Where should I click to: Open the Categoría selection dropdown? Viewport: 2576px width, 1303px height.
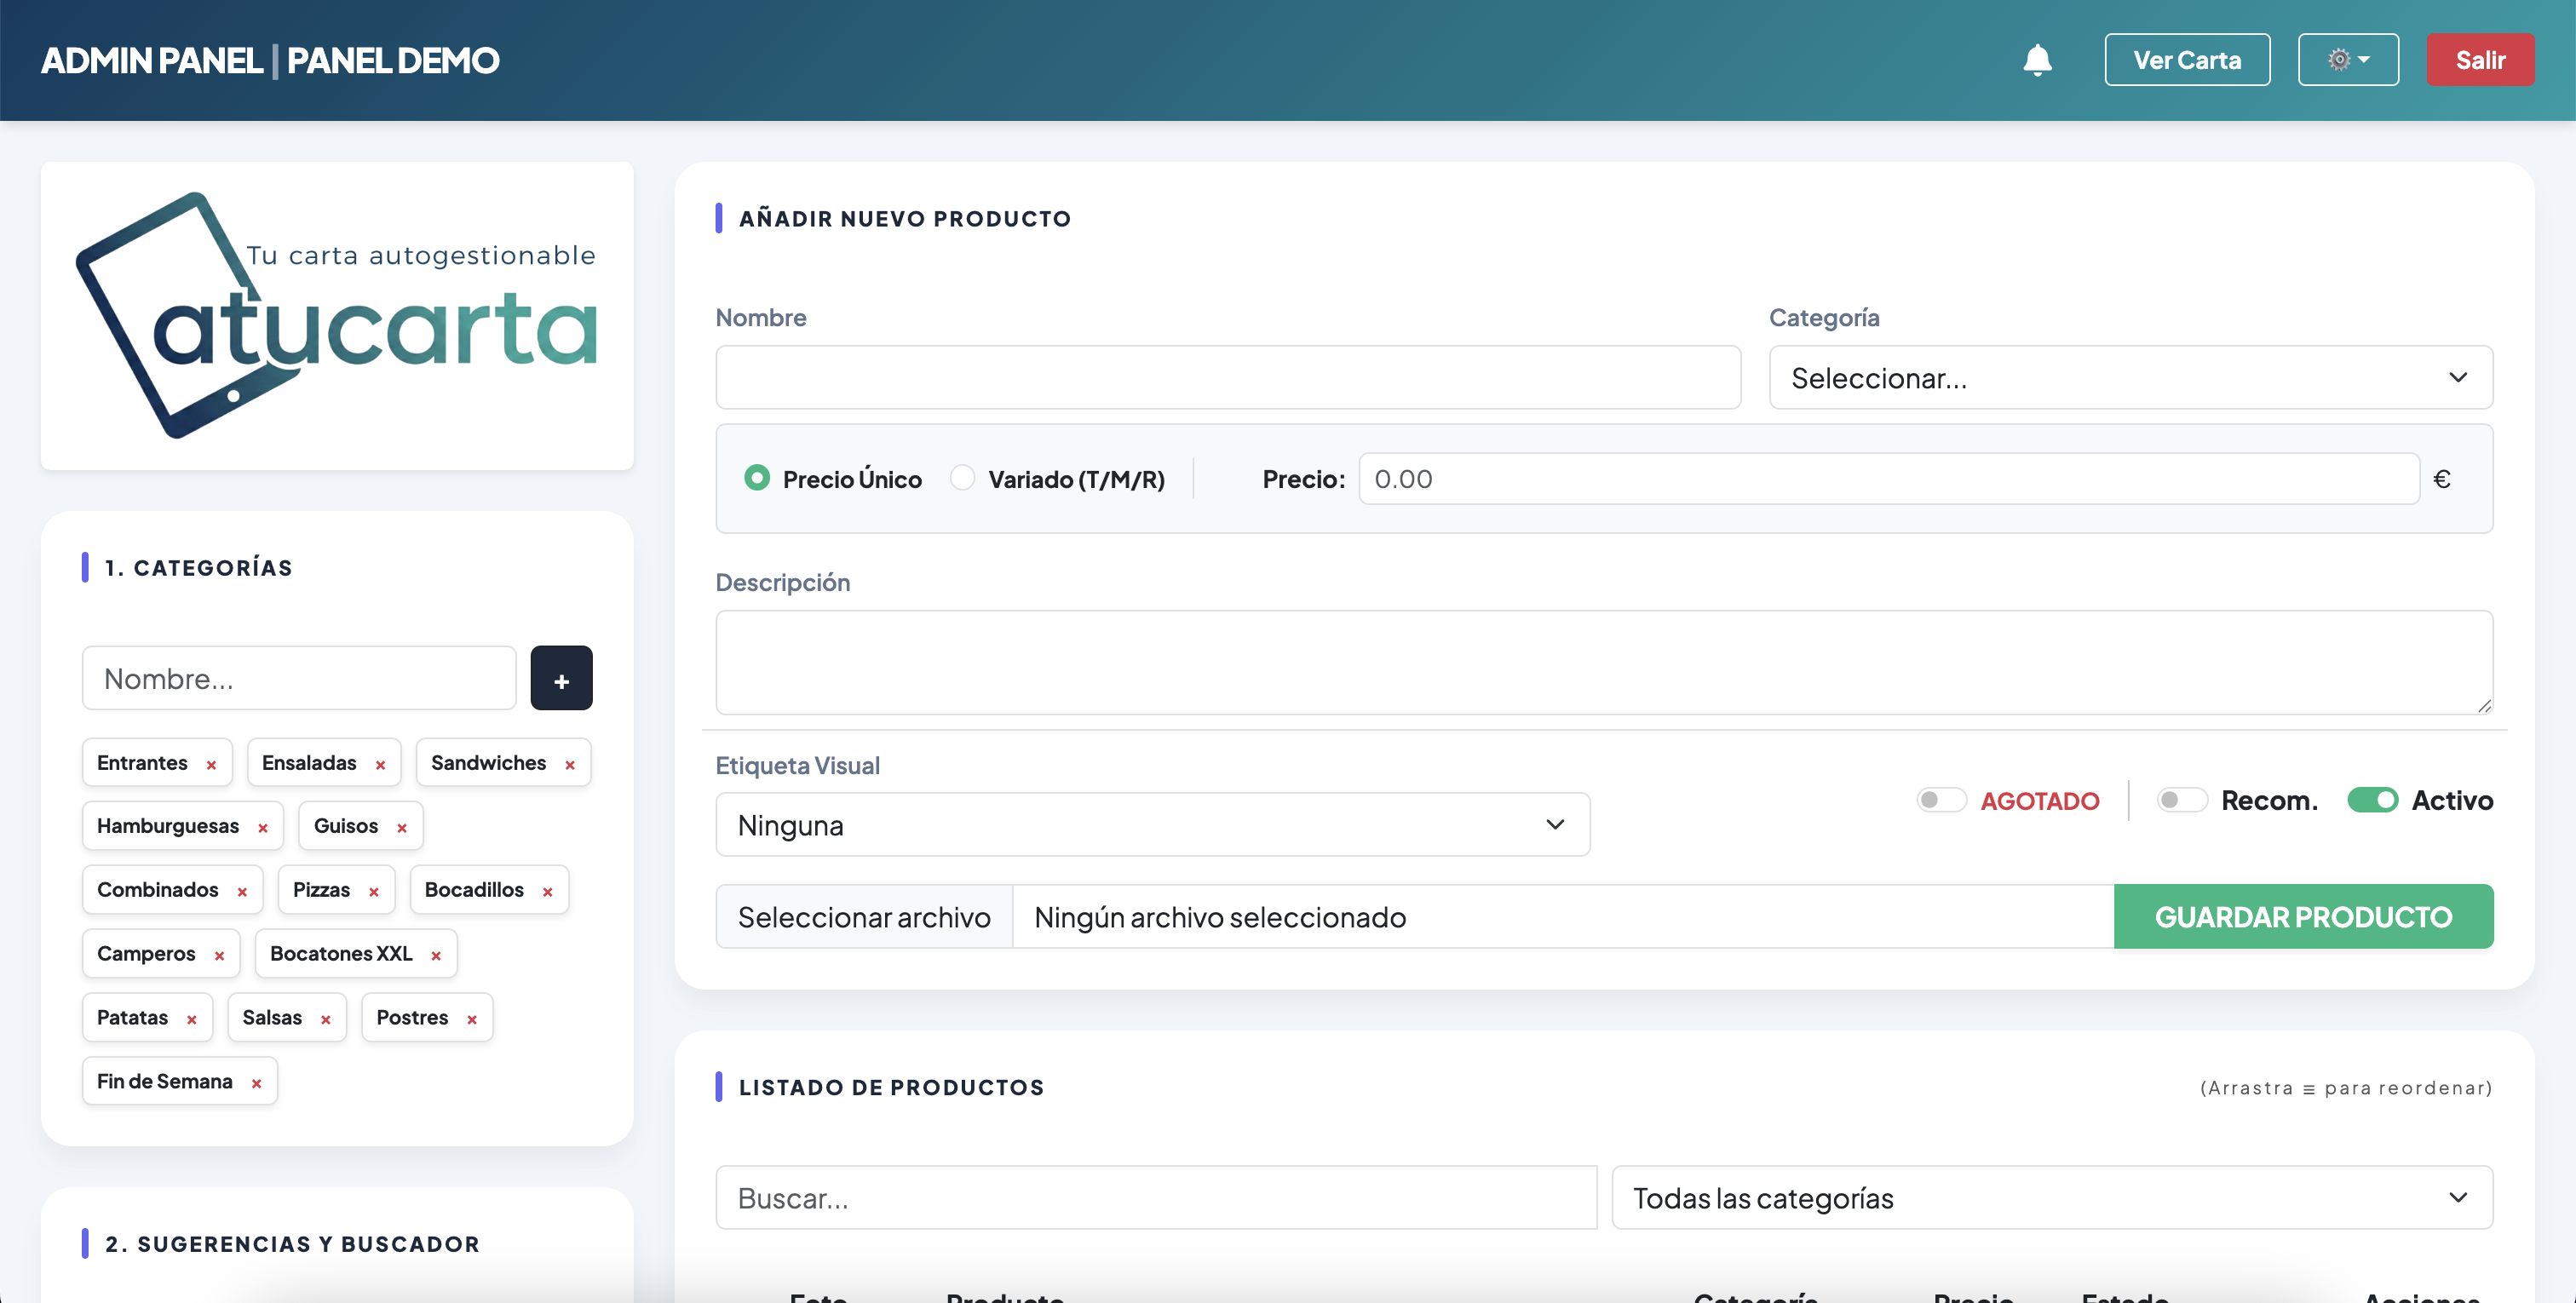click(2131, 377)
